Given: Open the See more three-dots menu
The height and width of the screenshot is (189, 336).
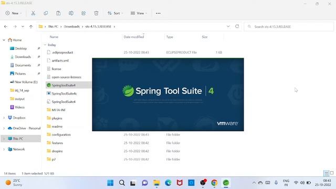Looking at the screenshot, I should (158, 13).
